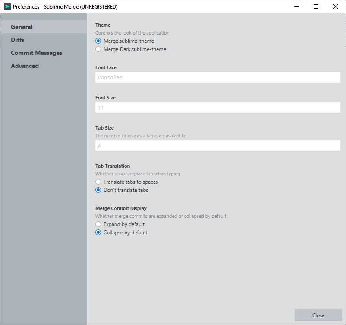Open the General preferences section
The width and height of the screenshot is (346, 325).
tap(22, 27)
